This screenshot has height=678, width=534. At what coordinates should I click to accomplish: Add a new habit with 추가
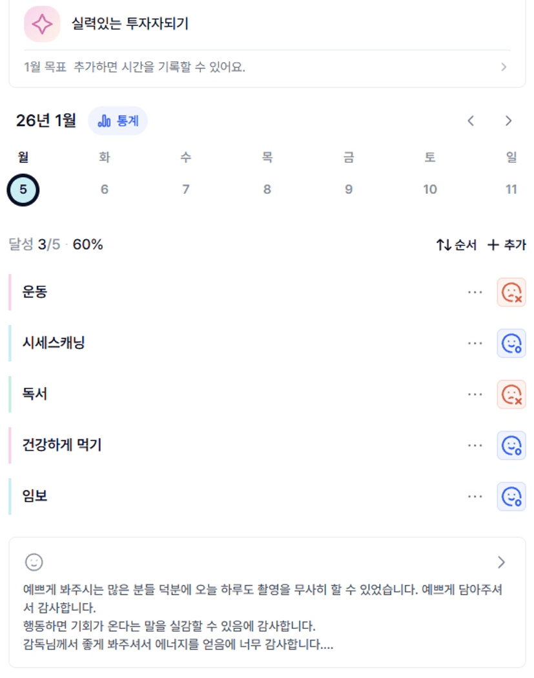click(507, 245)
